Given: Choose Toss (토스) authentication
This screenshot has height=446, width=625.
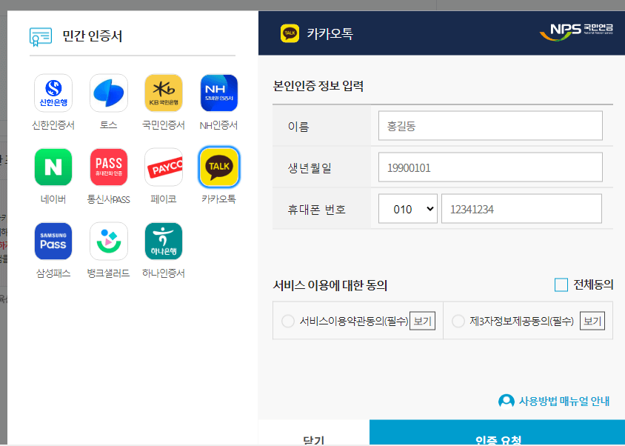Looking at the screenshot, I should click(108, 93).
